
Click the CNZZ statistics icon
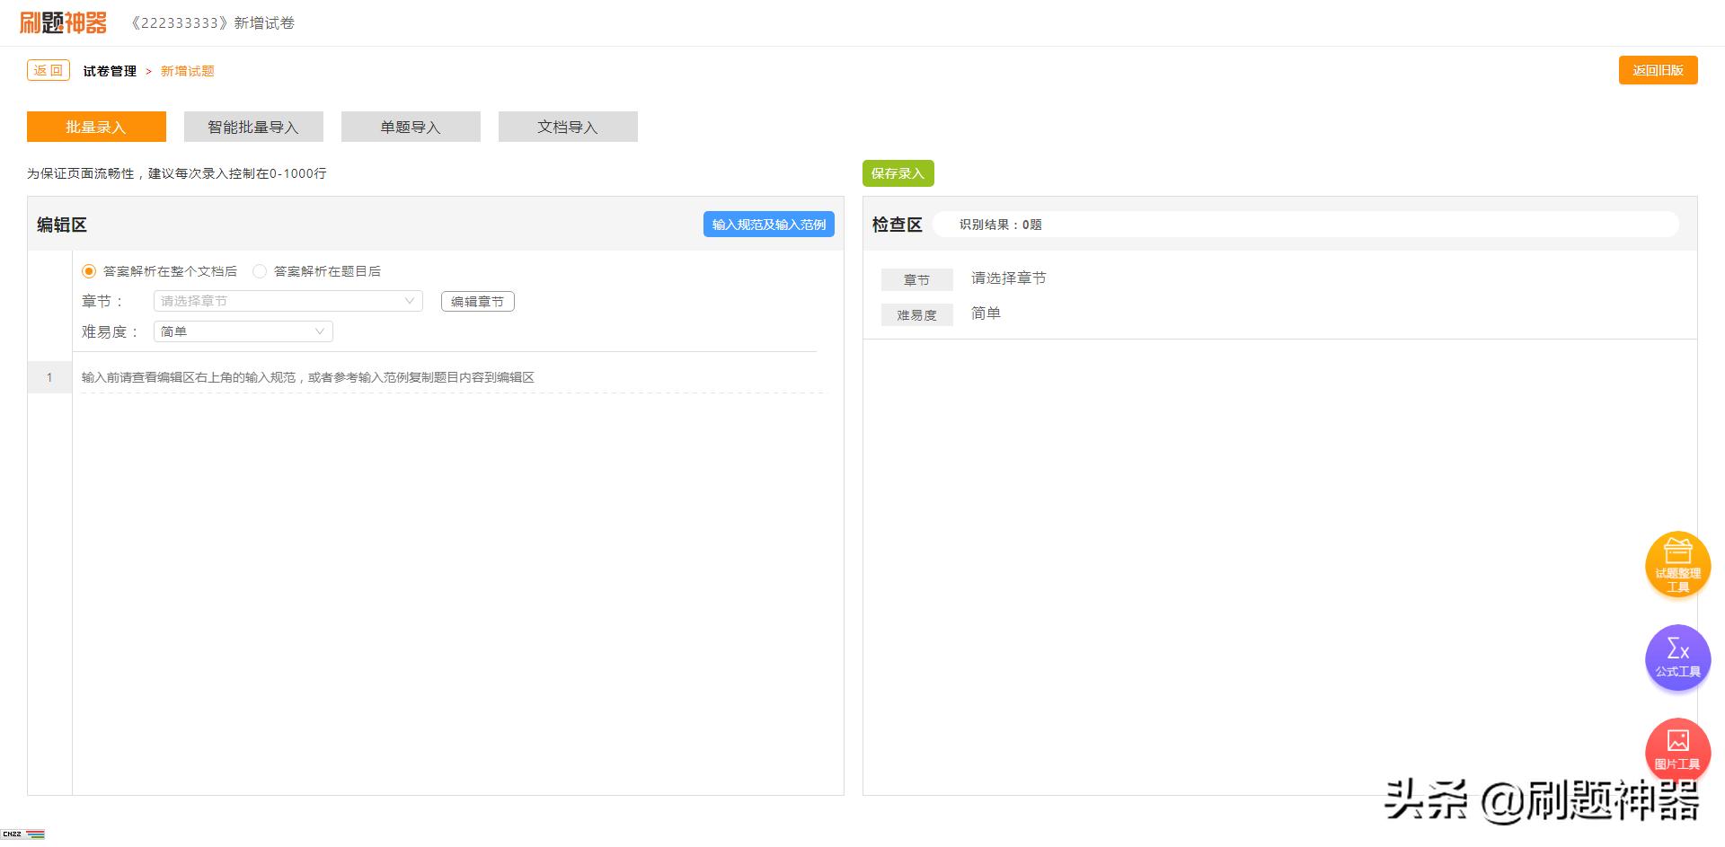coord(22,834)
